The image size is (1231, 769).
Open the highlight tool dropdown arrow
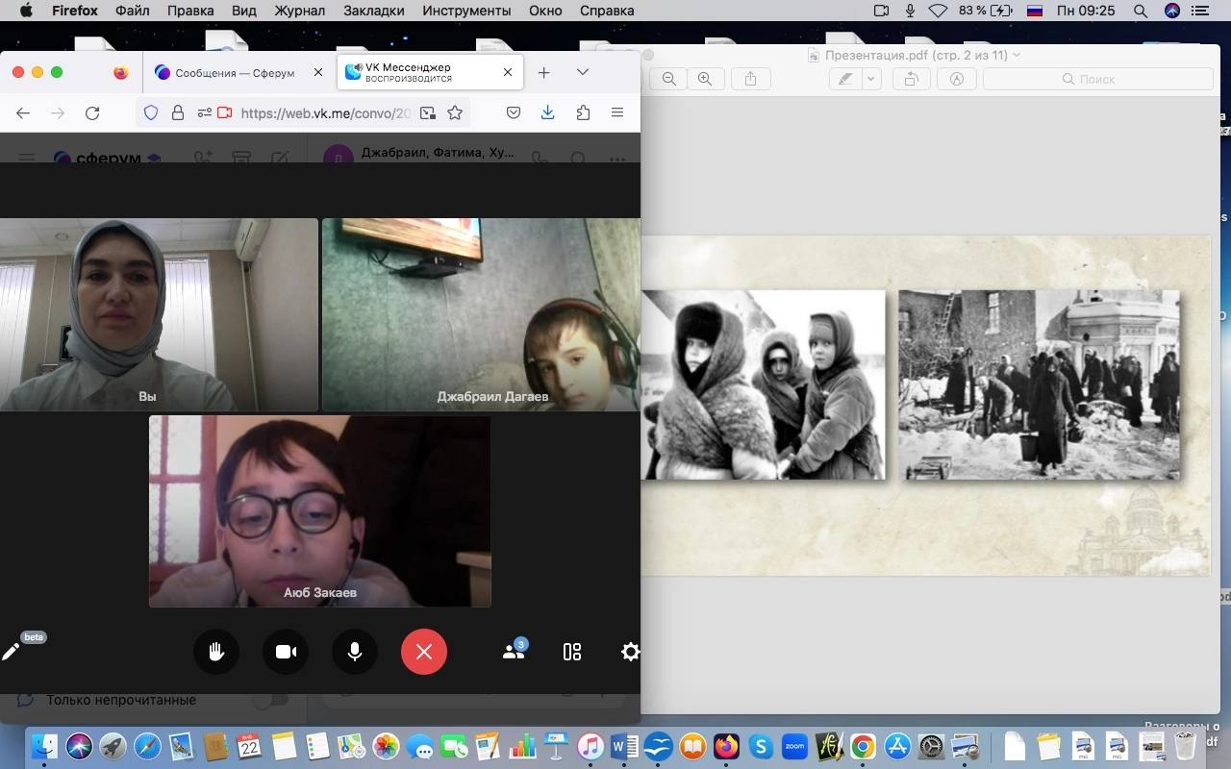pos(871,79)
